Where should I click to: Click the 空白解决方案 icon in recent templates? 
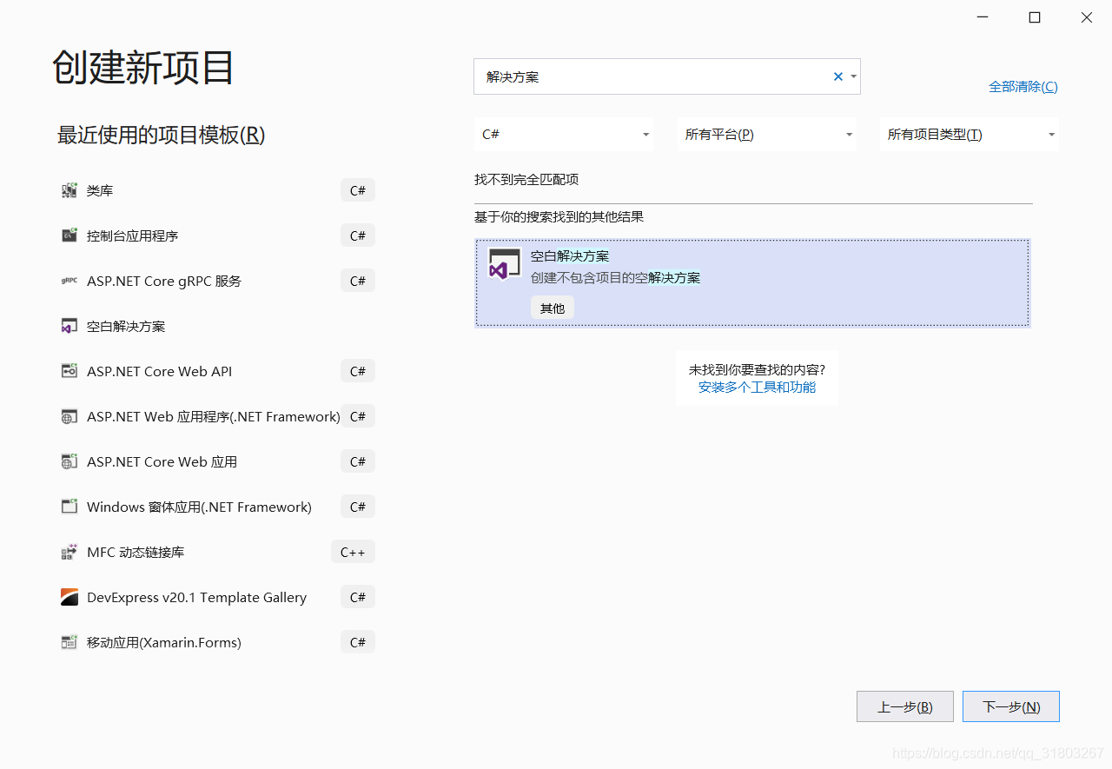[69, 326]
